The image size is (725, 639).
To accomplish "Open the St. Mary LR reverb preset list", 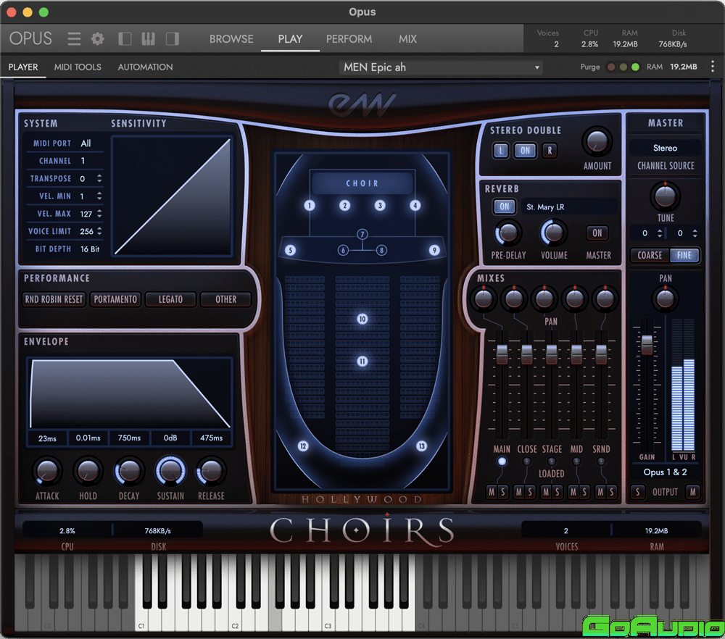I will pos(569,207).
